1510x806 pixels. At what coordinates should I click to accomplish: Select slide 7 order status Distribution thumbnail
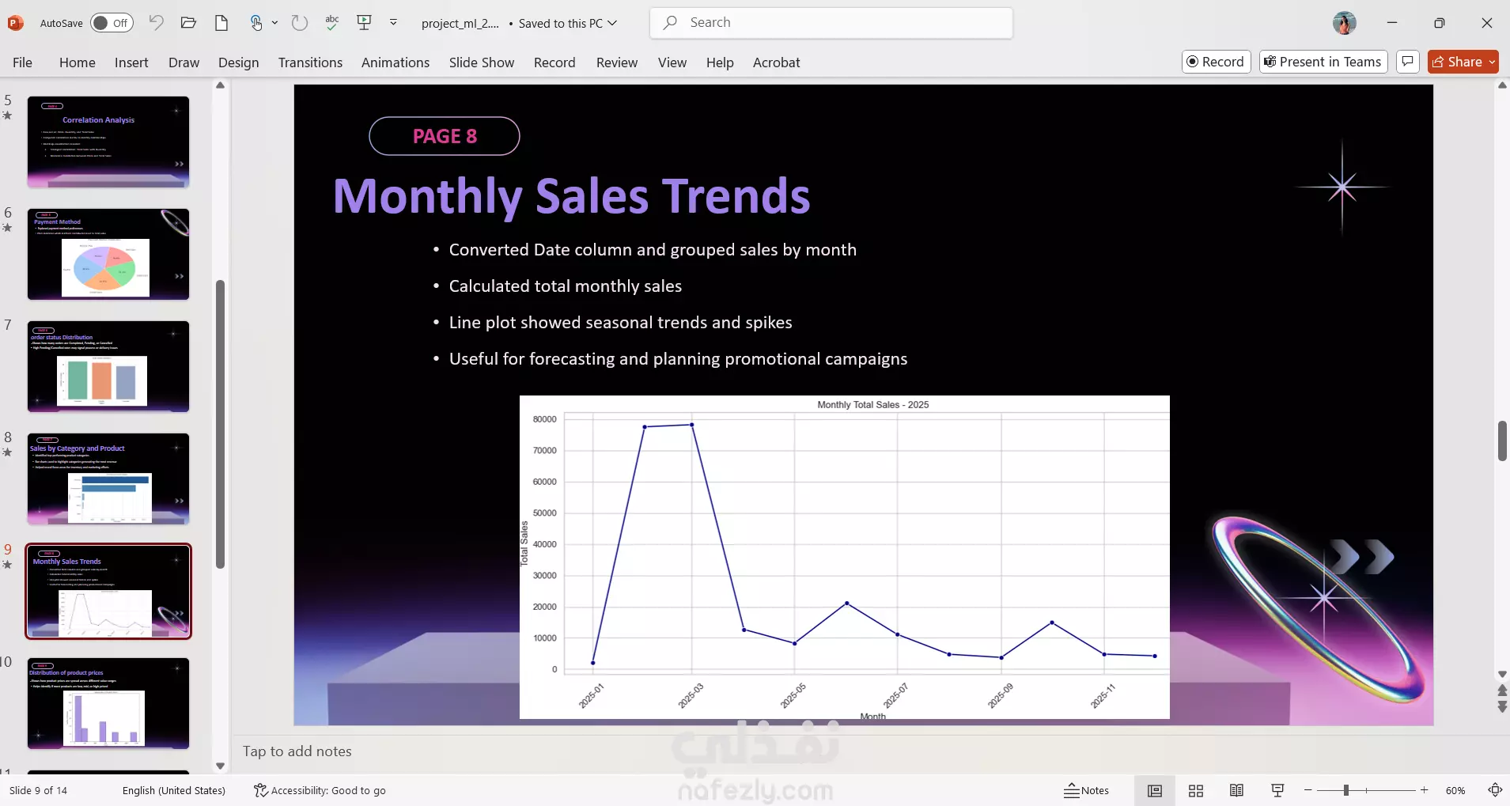[108, 366]
